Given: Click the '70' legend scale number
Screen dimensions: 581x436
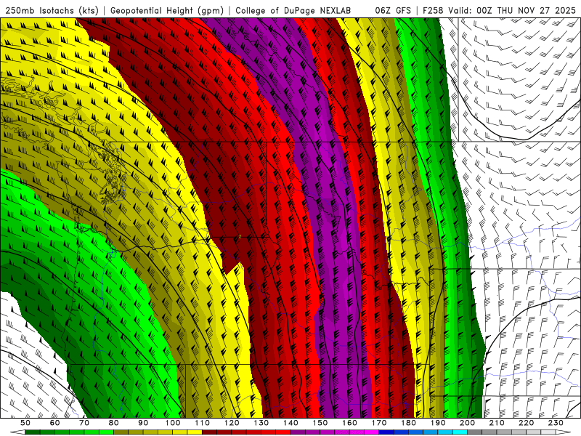Looking at the screenshot, I should click(x=84, y=423).
